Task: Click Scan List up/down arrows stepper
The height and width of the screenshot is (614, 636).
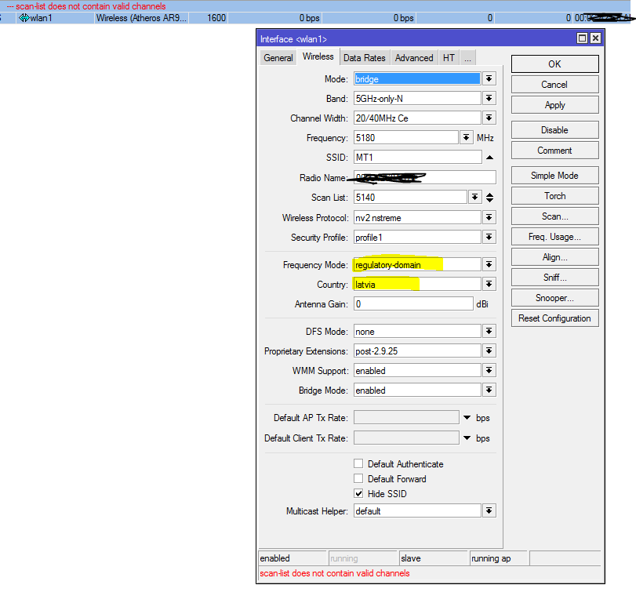Action: click(x=489, y=197)
